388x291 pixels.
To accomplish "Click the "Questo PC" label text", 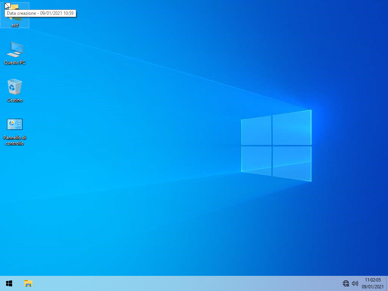I will [x=15, y=63].
